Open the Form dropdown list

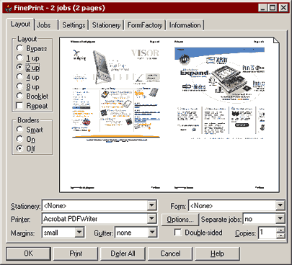point(280,205)
